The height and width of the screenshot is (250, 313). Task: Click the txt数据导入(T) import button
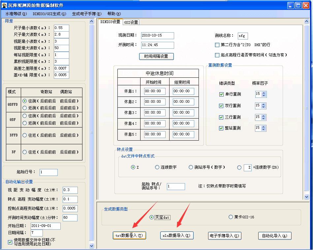(x=129, y=236)
